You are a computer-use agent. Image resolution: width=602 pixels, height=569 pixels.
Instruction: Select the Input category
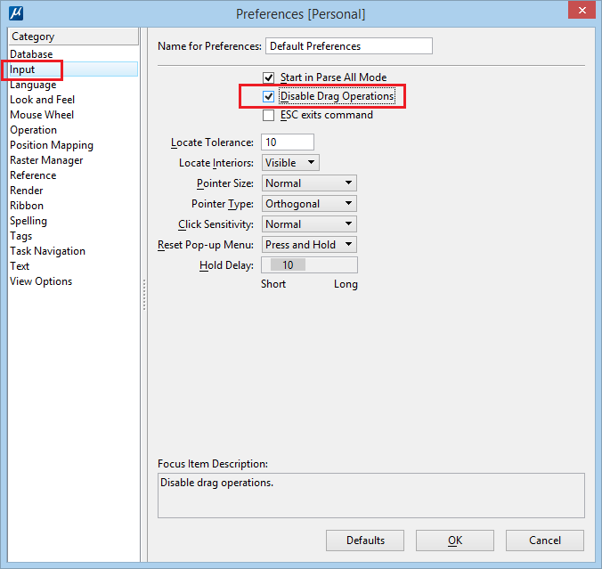click(73, 69)
